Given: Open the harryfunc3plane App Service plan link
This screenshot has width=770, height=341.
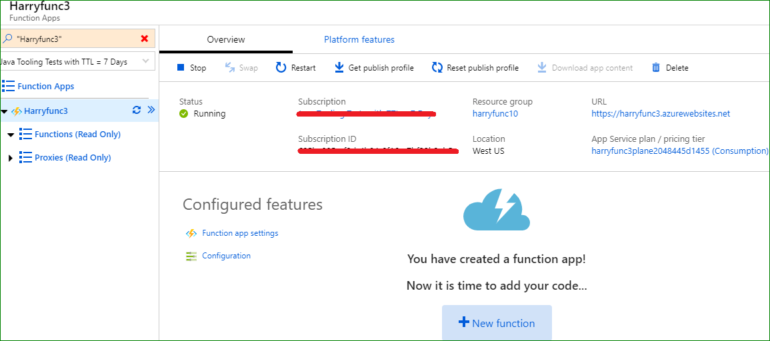Looking at the screenshot, I should [679, 151].
